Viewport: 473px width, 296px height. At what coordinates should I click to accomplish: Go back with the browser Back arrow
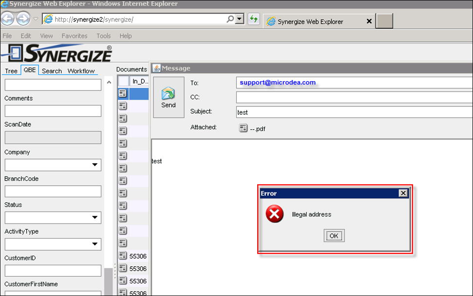pyautogui.click(x=7, y=19)
